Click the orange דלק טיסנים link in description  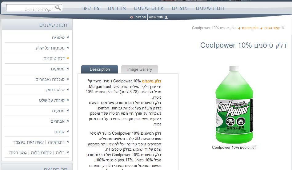tap(152, 81)
